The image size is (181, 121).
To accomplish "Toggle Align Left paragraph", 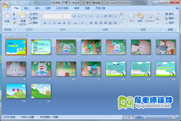I will [91, 23].
